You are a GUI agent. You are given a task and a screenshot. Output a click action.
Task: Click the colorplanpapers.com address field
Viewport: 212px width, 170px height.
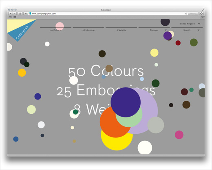tap(106, 13)
